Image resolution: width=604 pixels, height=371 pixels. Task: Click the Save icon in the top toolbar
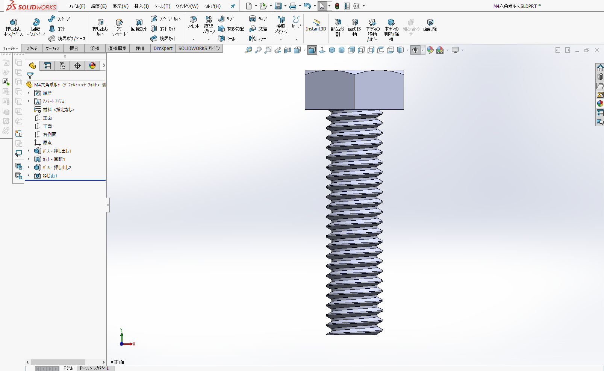click(278, 6)
